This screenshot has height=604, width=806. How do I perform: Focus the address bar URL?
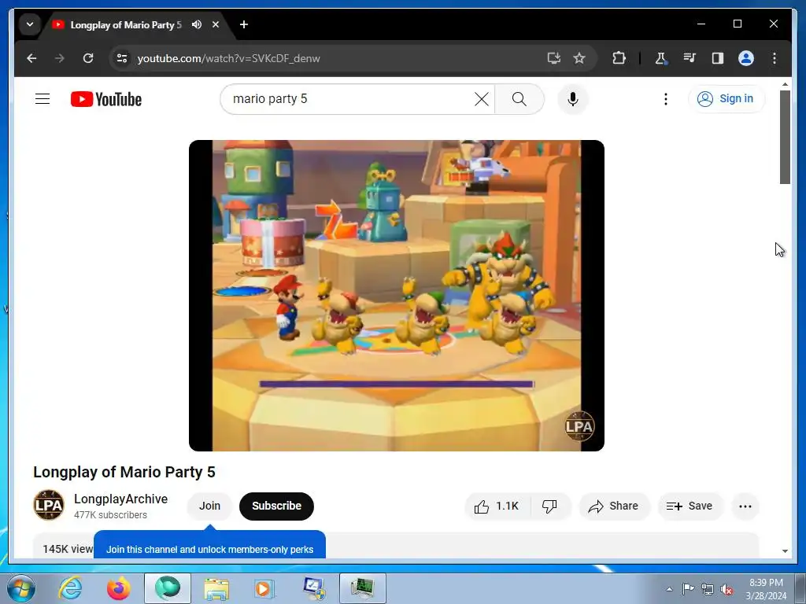coord(229,58)
